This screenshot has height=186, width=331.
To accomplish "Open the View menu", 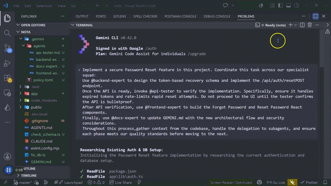I will coord(61,6).
